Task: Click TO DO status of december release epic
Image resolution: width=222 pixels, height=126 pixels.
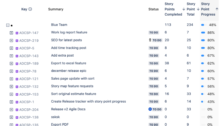Action: (154, 71)
